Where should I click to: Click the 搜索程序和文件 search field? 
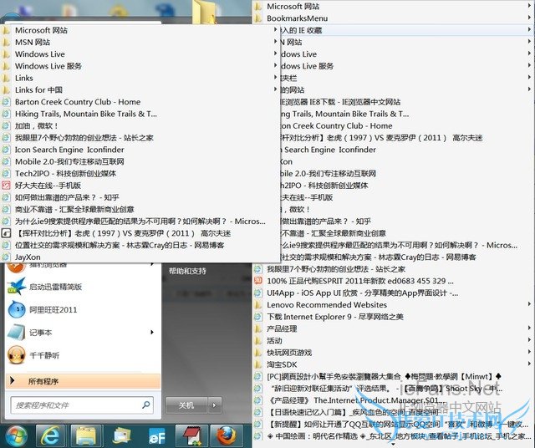tap(82, 405)
